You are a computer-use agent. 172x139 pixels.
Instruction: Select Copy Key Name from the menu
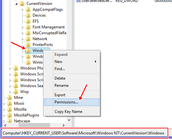[x=71, y=112]
